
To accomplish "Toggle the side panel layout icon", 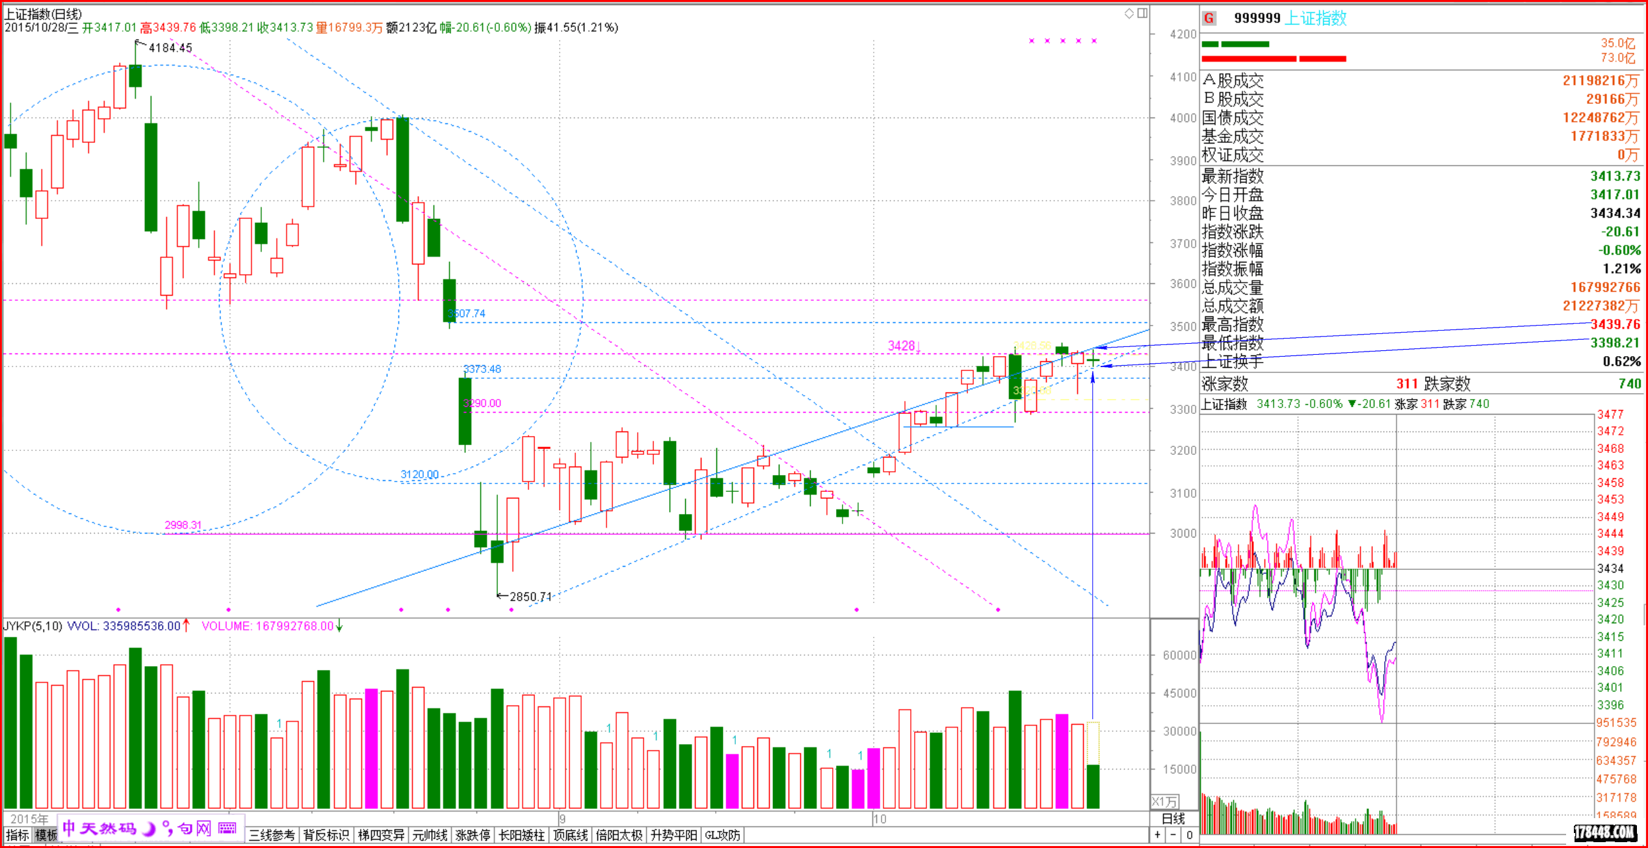I will pos(1142,13).
